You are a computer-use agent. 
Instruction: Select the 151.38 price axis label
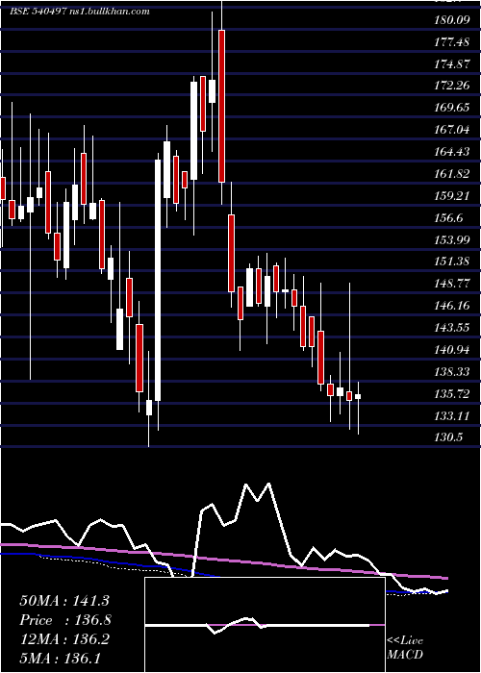pos(453,262)
